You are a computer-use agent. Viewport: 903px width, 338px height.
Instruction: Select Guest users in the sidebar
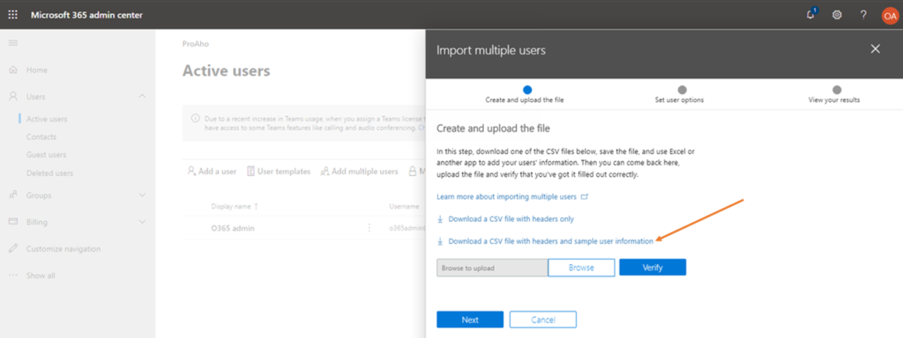[46, 155]
